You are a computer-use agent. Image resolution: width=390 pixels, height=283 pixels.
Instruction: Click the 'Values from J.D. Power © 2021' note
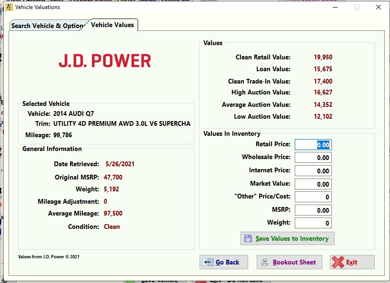(49, 257)
